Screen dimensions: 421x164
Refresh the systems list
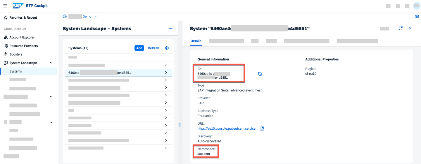click(x=153, y=48)
